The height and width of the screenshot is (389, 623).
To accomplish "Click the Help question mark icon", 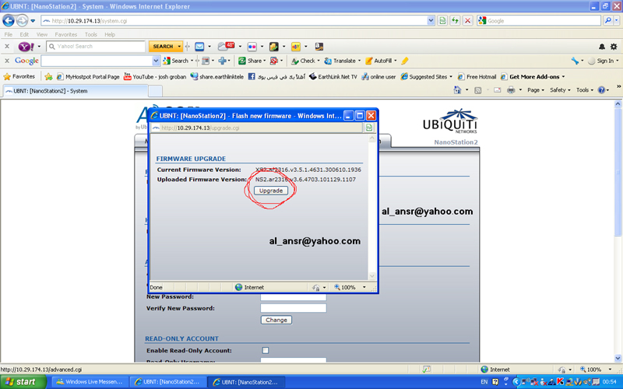I will [601, 90].
